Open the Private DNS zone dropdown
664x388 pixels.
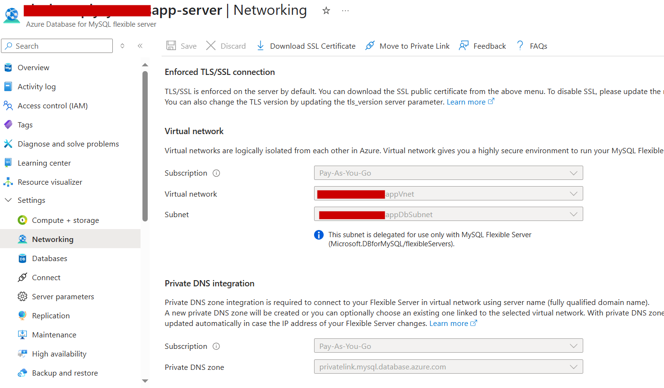click(x=448, y=367)
